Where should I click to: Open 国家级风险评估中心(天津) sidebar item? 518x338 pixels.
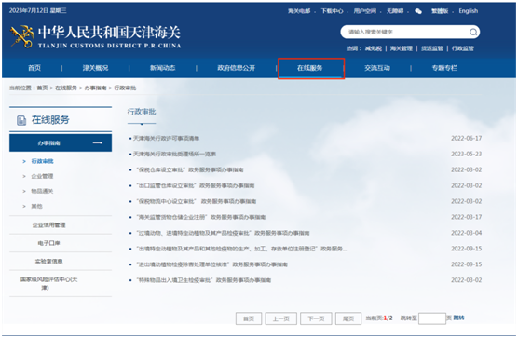48,284
